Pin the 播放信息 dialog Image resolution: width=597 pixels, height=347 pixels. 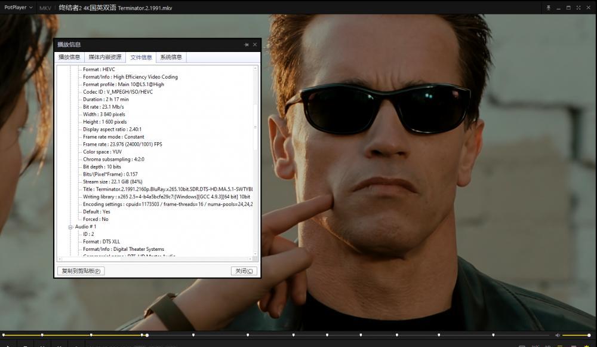pos(247,45)
